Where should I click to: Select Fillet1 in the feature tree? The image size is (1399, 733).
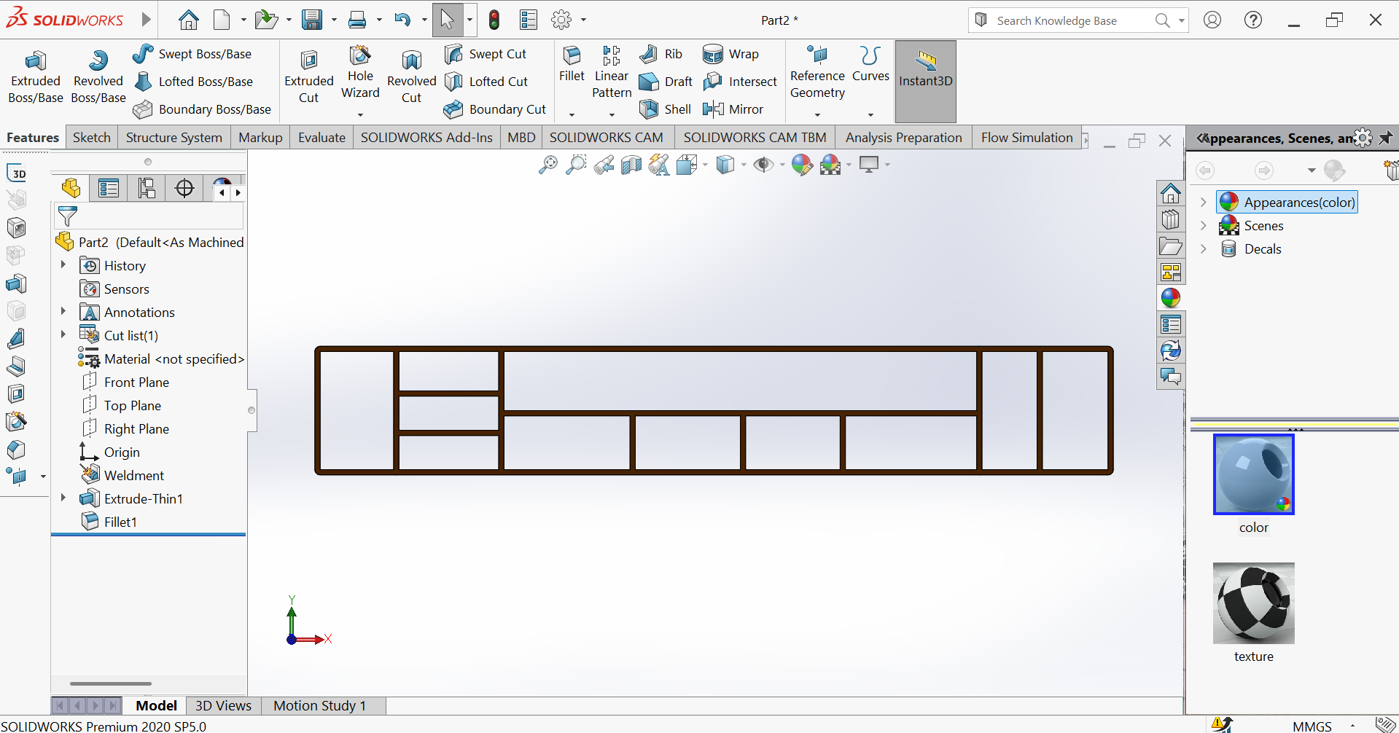pos(120,522)
